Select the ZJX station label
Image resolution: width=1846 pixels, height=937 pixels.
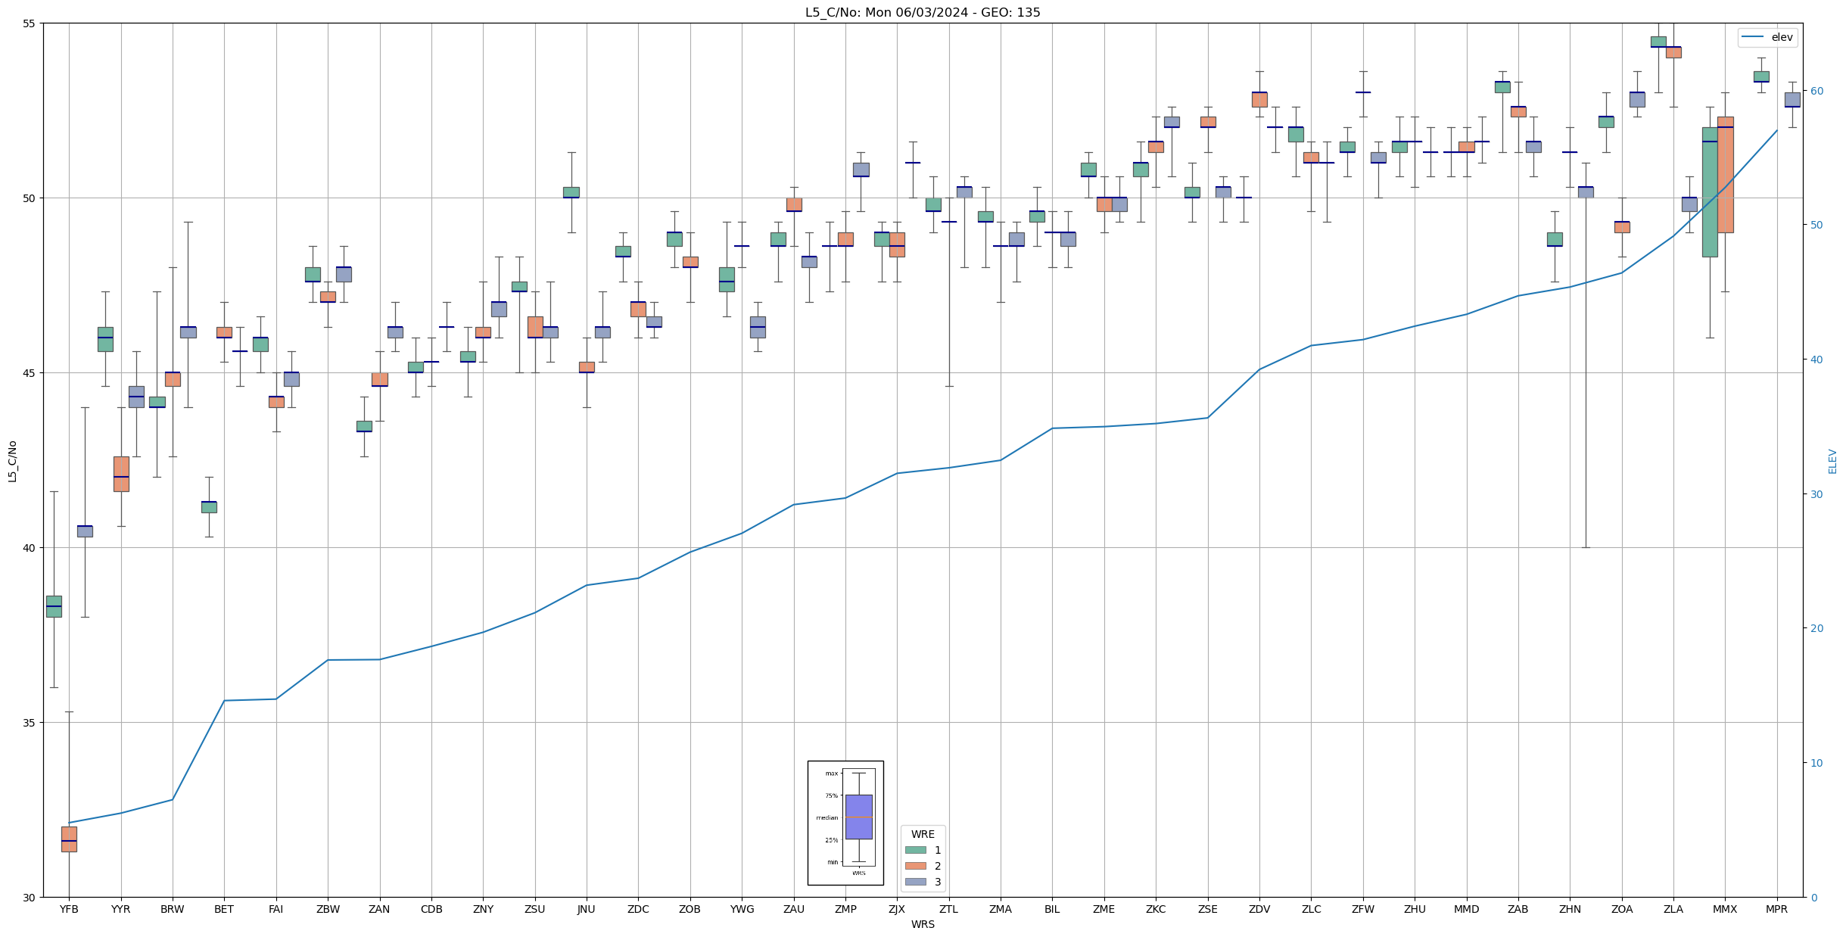(x=897, y=909)
